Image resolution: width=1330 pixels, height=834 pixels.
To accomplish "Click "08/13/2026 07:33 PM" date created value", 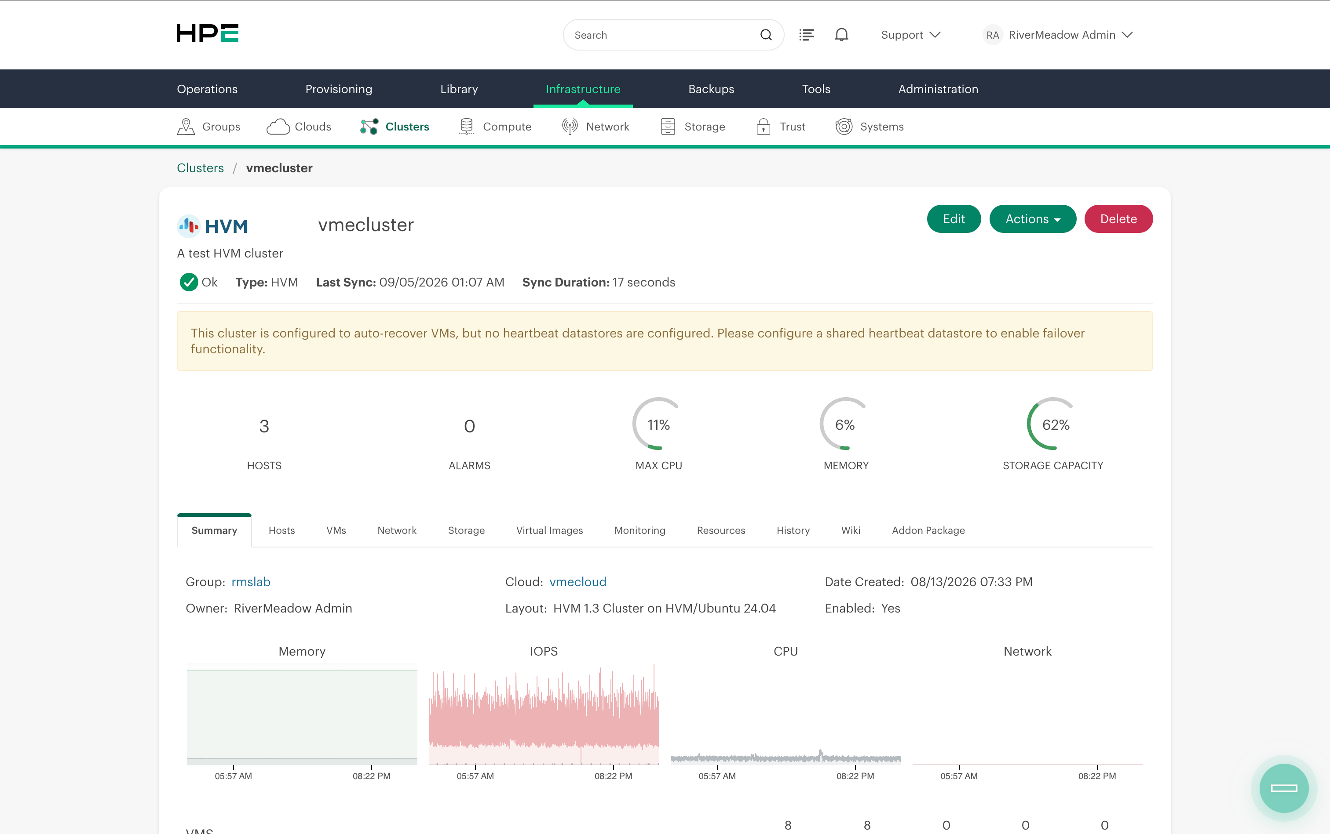I will tap(971, 582).
